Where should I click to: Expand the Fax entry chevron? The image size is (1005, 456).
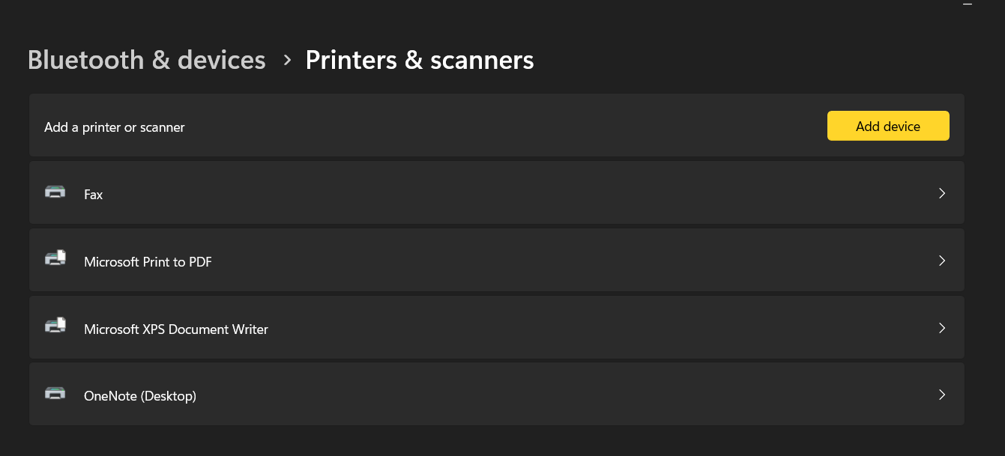tap(942, 193)
